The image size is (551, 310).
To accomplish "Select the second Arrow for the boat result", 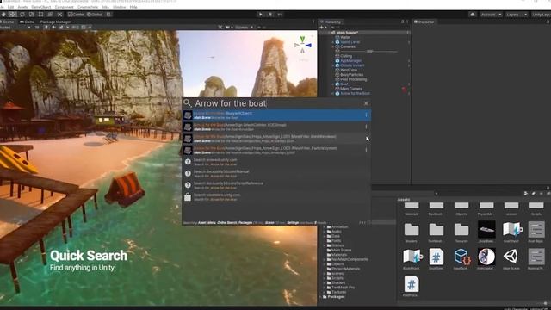I will pos(276,127).
